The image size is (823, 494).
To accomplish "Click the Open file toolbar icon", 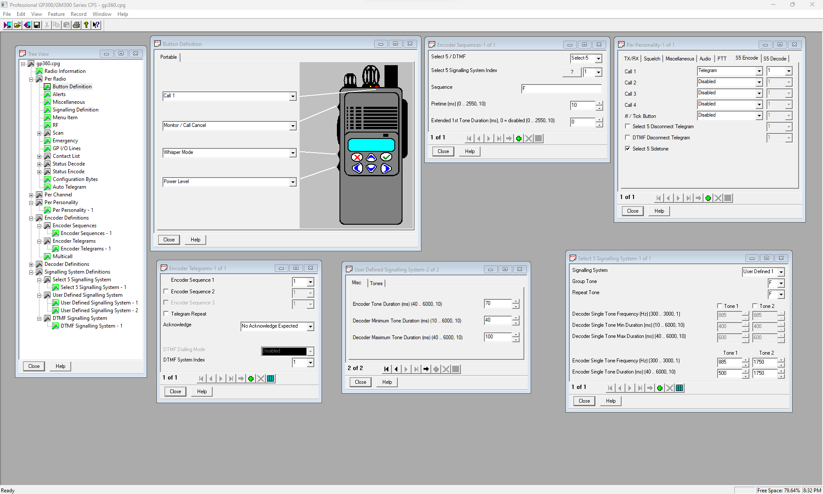I will pos(17,25).
